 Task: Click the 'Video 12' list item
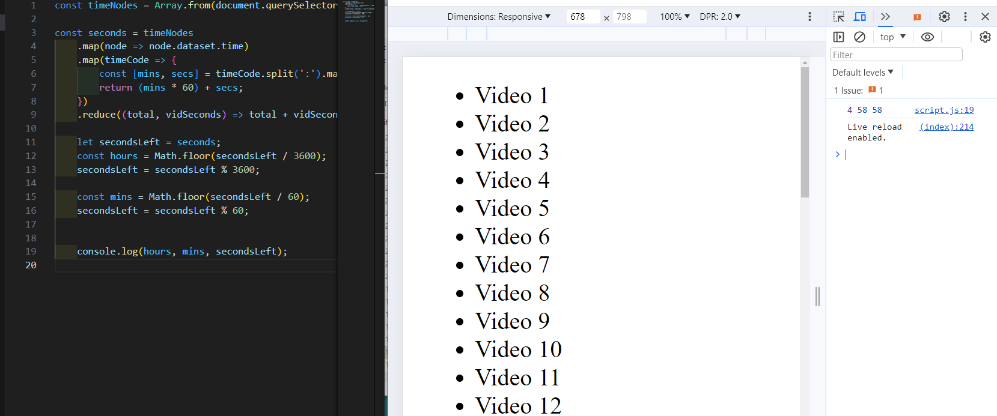coord(518,406)
